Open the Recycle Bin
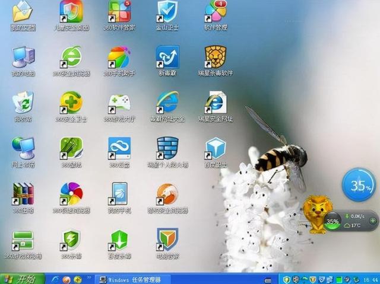This screenshot has height=284, width=380. 23,103
